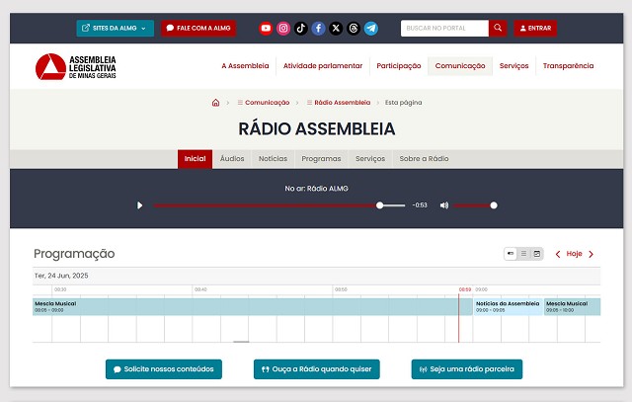Click the Fale com a ALMG button
632x402 pixels.
pyautogui.click(x=198, y=29)
